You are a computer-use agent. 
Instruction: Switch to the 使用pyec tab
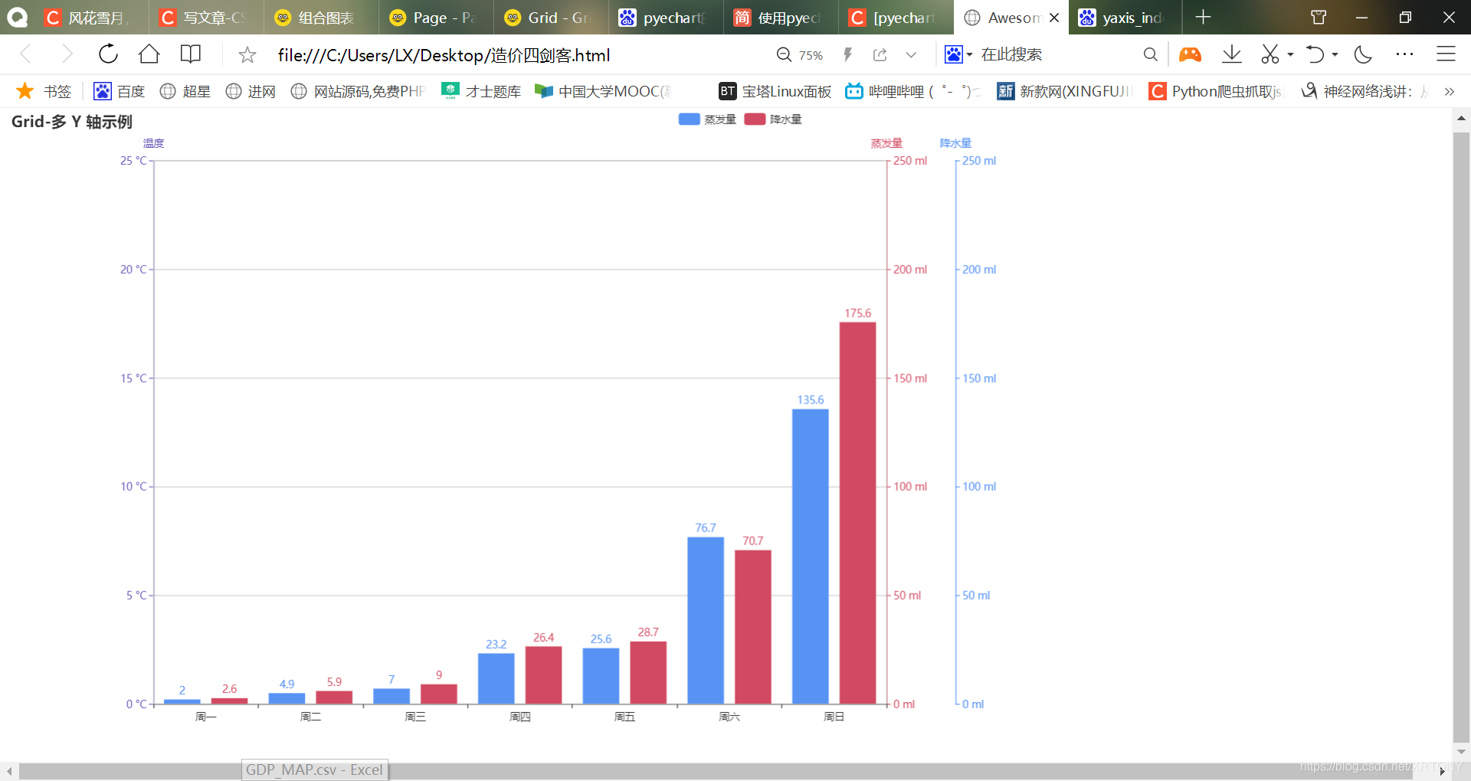coord(780,18)
